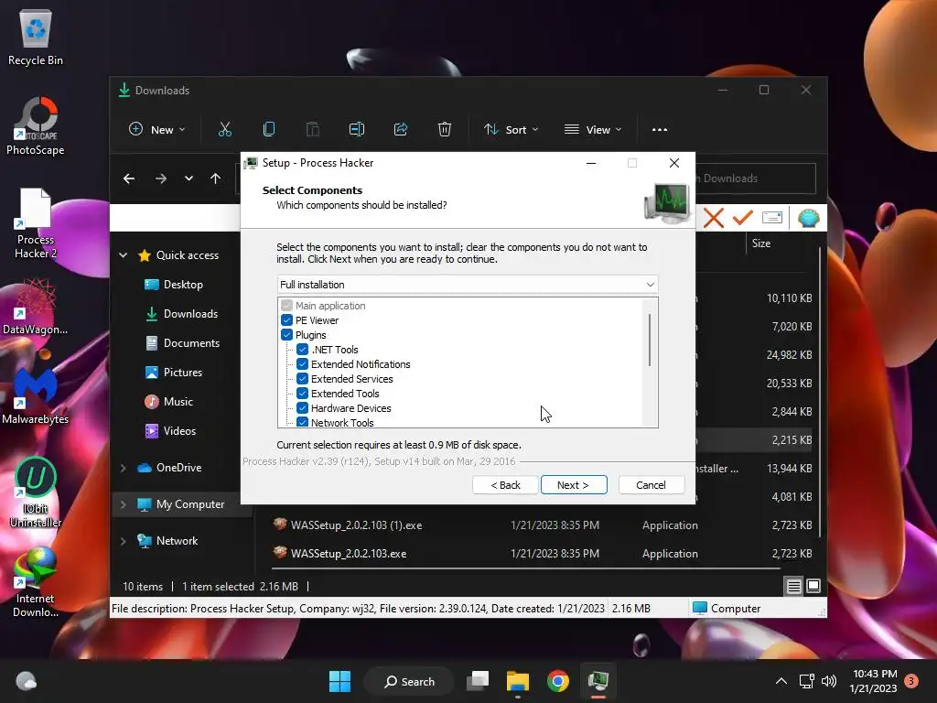This screenshot has height=703, width=937.
Task: Go back in Downloads window
Action: pyautogui.click(x=128, y=178)
